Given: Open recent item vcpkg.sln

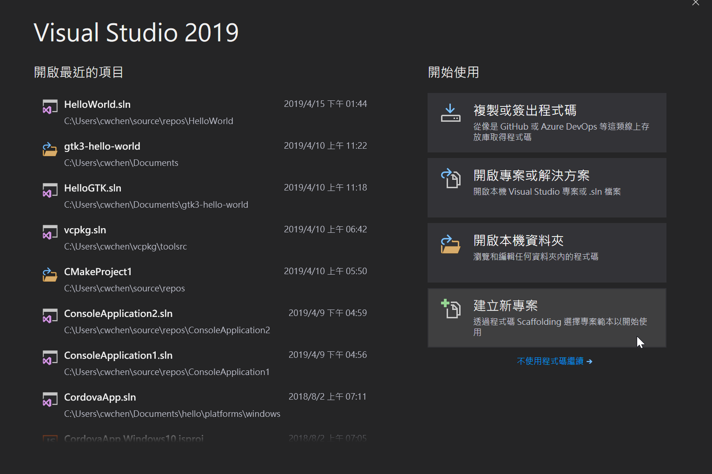Looking at the screenshot, I should coord(204,238).
